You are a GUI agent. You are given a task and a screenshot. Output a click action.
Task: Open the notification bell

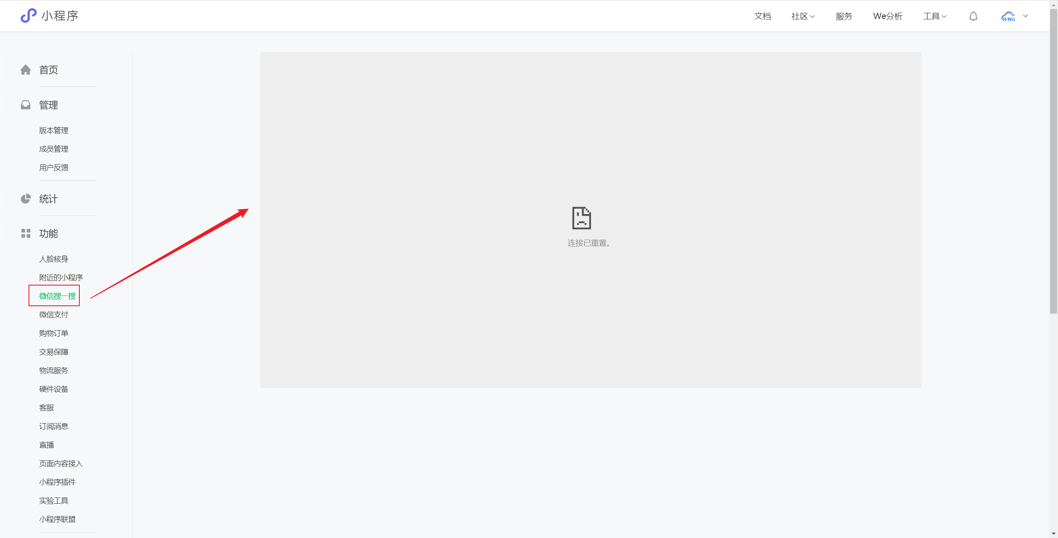[x=973, y=16]
